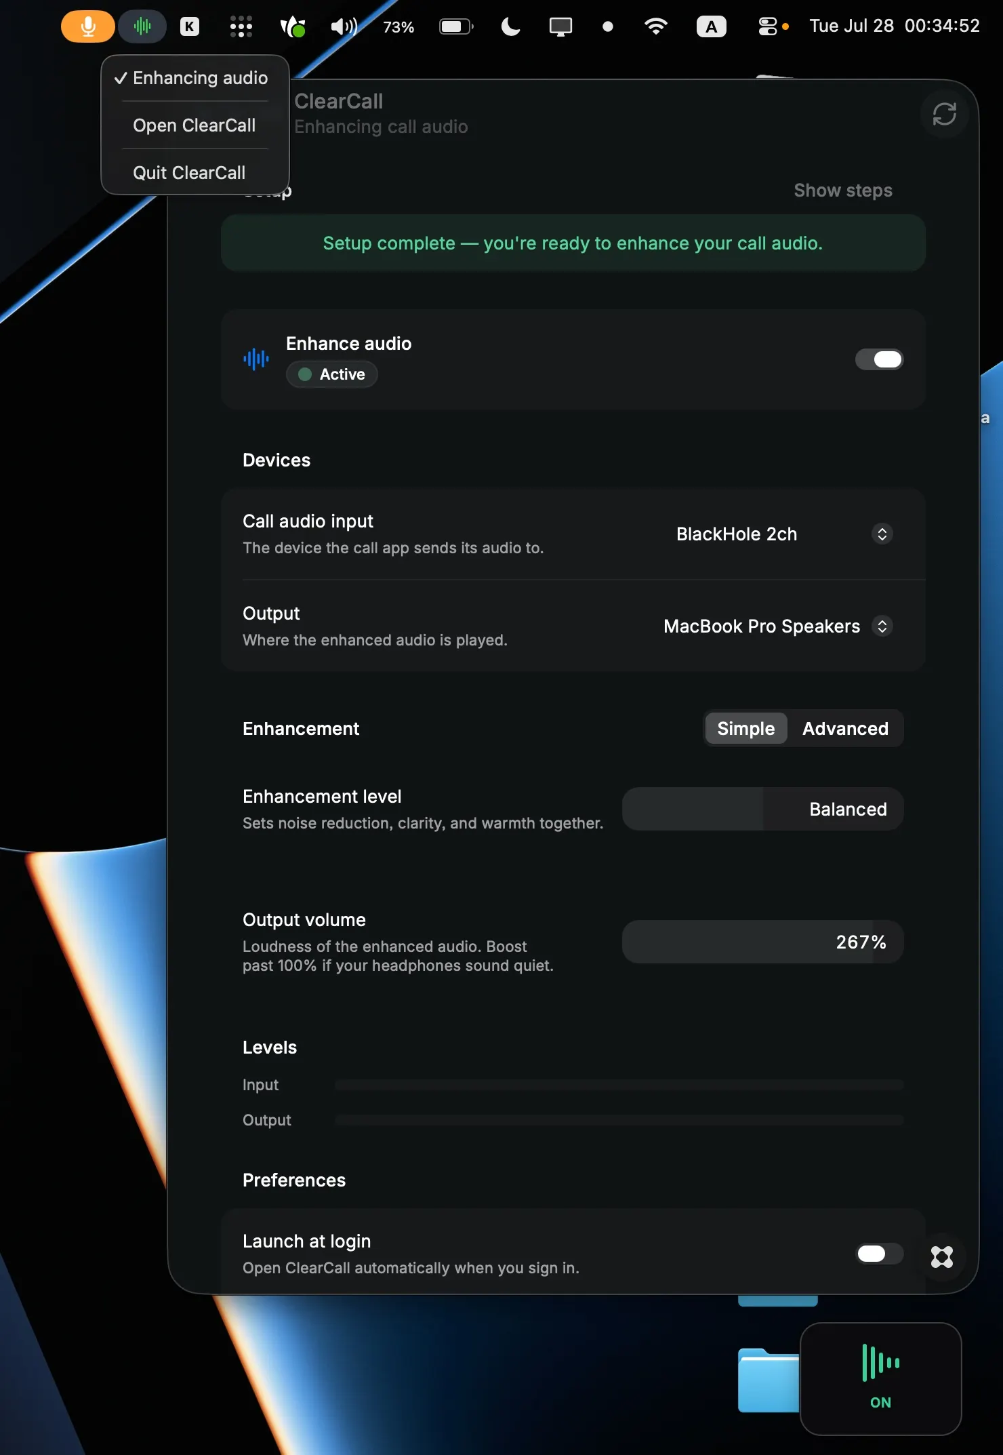Screen dimensions: 1003x1455
Task: Open the Output MacBook Pro Speakers dropdown
Action: tap(778, 626)
